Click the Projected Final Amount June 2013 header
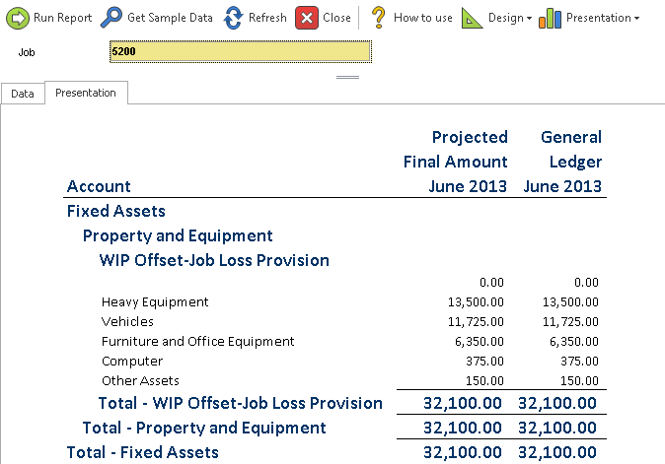 (x=455, y=162)
